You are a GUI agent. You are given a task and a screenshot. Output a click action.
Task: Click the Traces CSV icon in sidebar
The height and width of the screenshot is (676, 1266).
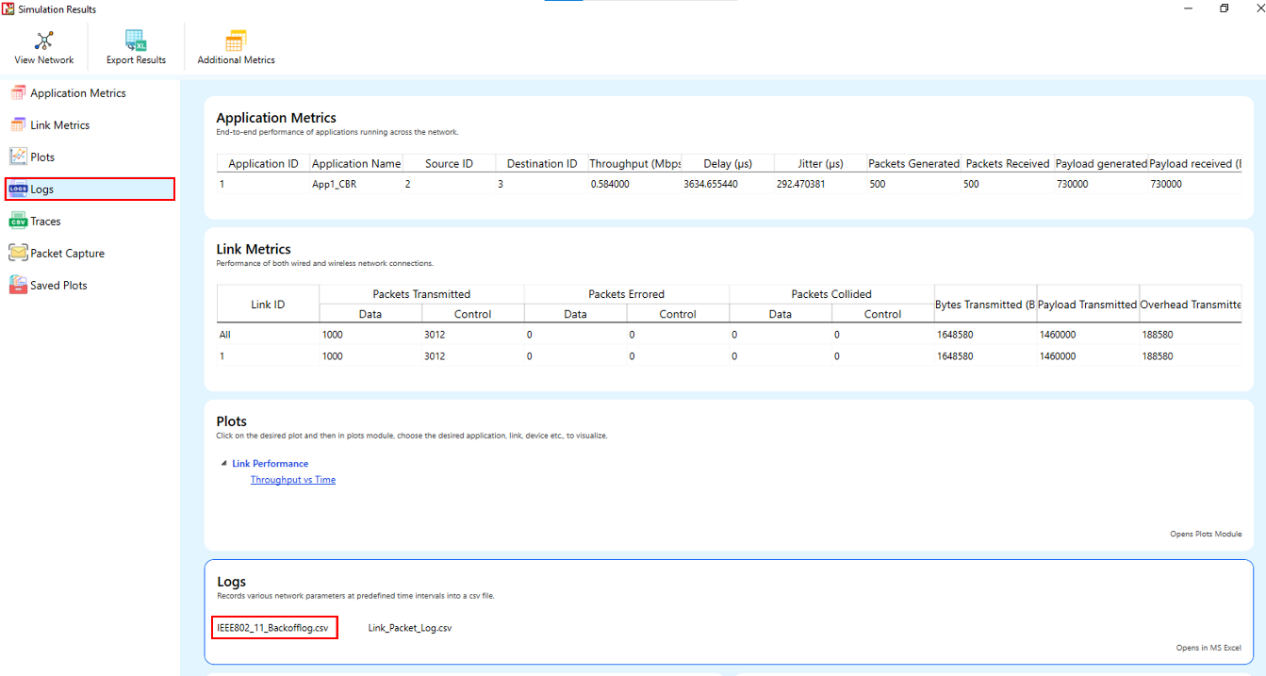tap(18, 222)
